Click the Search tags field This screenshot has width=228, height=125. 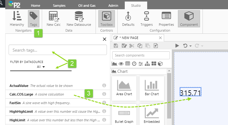(x=58, y=50)
